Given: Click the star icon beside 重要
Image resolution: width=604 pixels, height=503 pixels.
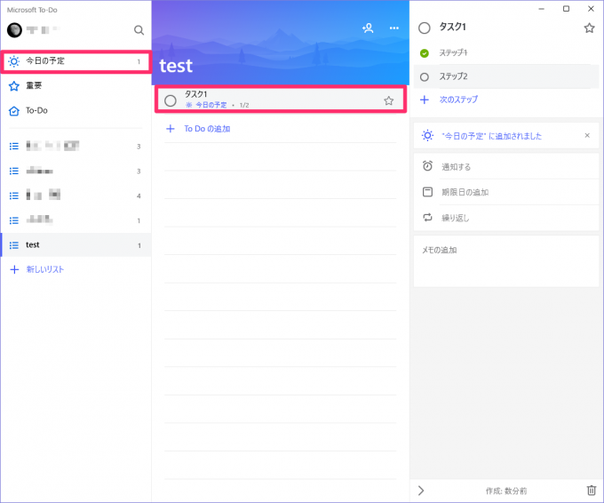Looking at the screenshot, I should (14, 86).
